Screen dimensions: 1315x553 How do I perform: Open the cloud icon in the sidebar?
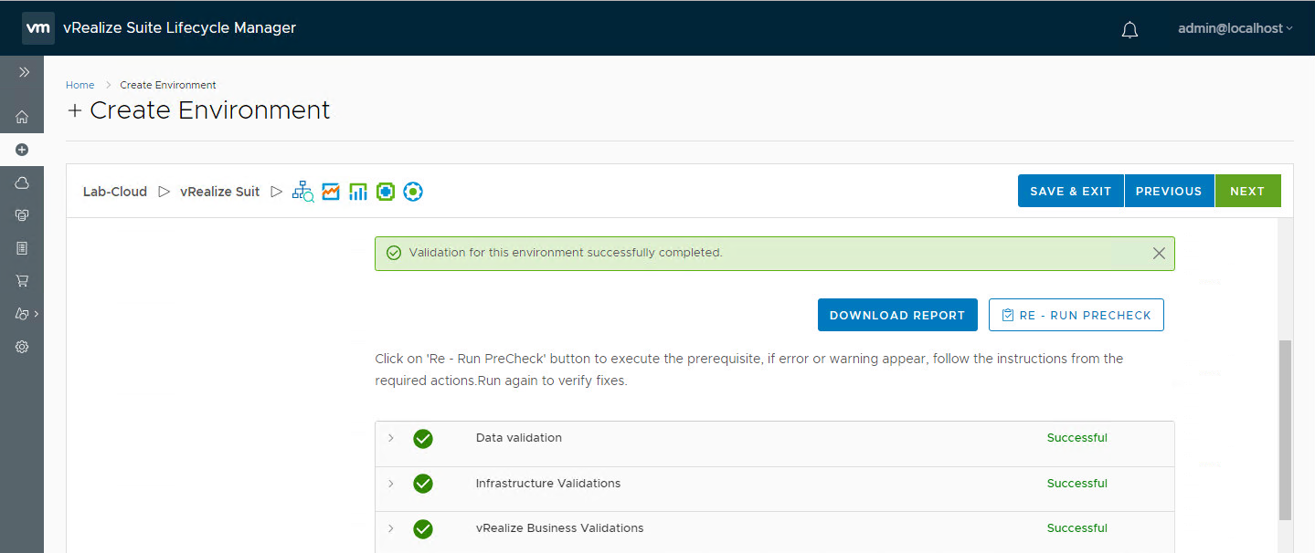(x=22, y=183)
